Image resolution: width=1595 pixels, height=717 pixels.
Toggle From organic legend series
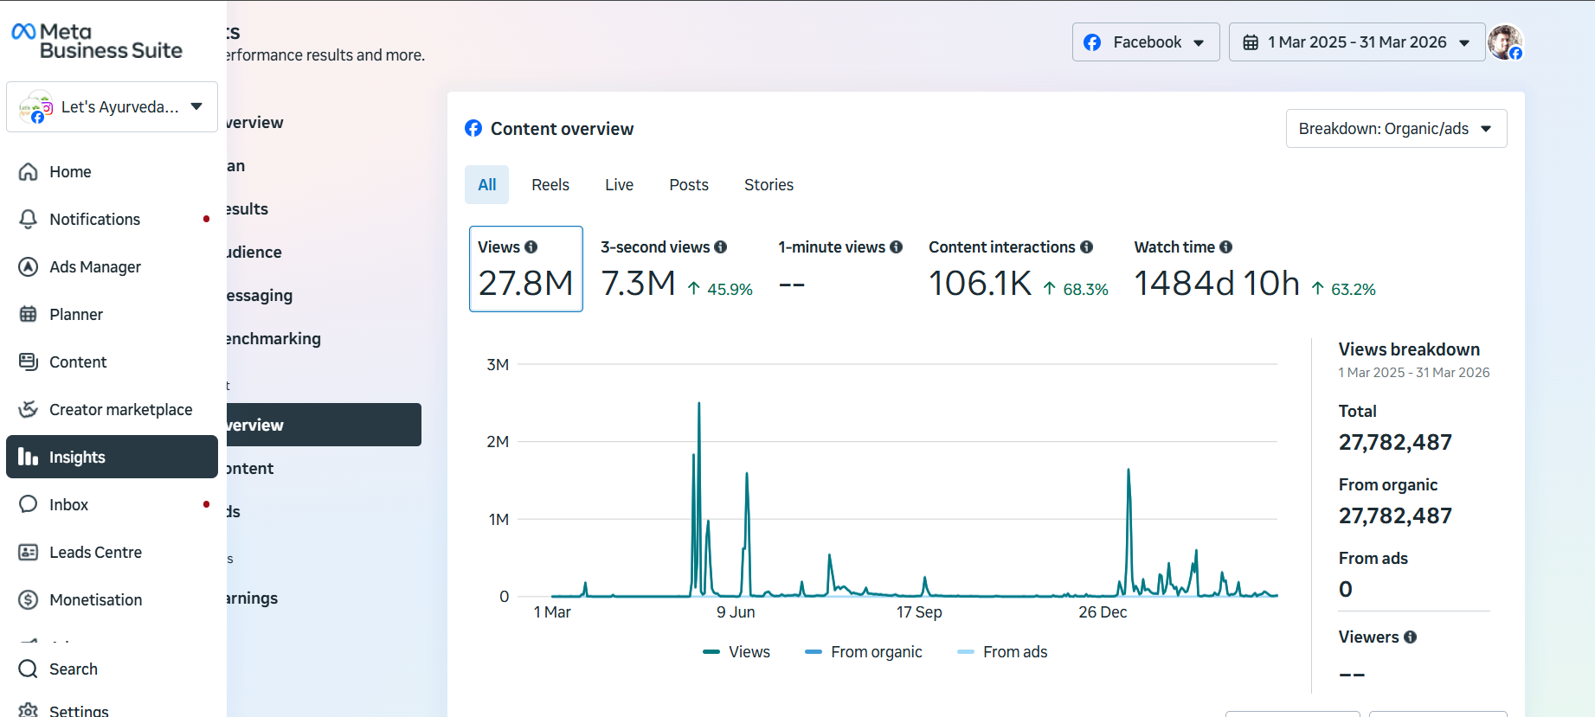[x=863, y=652]
